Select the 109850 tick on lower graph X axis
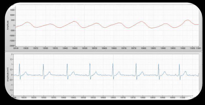The image size is (205, 105). (153, 97)
